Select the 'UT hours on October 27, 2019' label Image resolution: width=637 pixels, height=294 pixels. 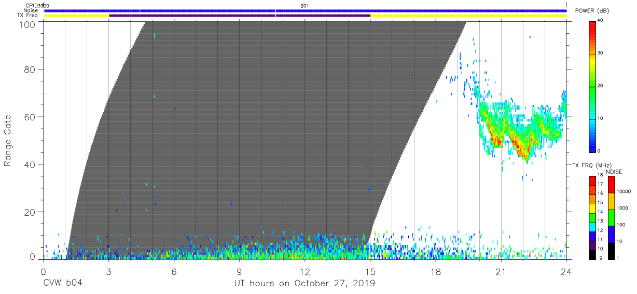[x=304, y=284]
